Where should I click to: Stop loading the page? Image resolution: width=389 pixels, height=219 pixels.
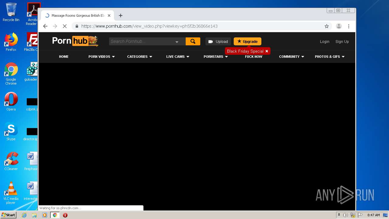pyautogui.click(x=64, y=26)
